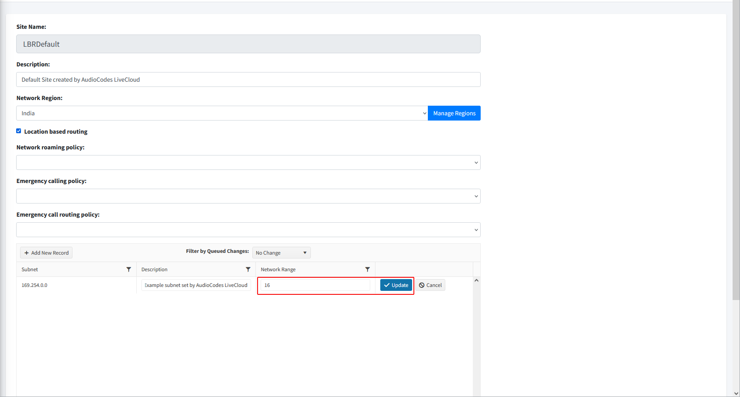This screenshot has height=397, width=740.
Task: Open the Network roaming policy dropdown
Action: pos(248,162)
